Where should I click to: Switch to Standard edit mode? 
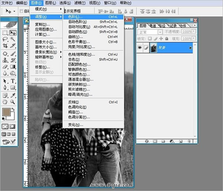[5, 126]
